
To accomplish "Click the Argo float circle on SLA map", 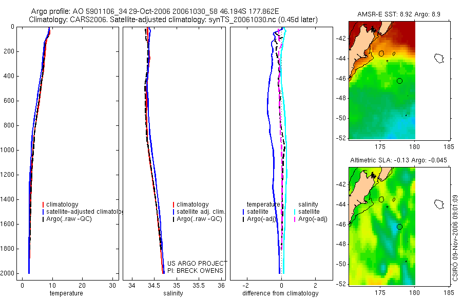I will 399,227.
